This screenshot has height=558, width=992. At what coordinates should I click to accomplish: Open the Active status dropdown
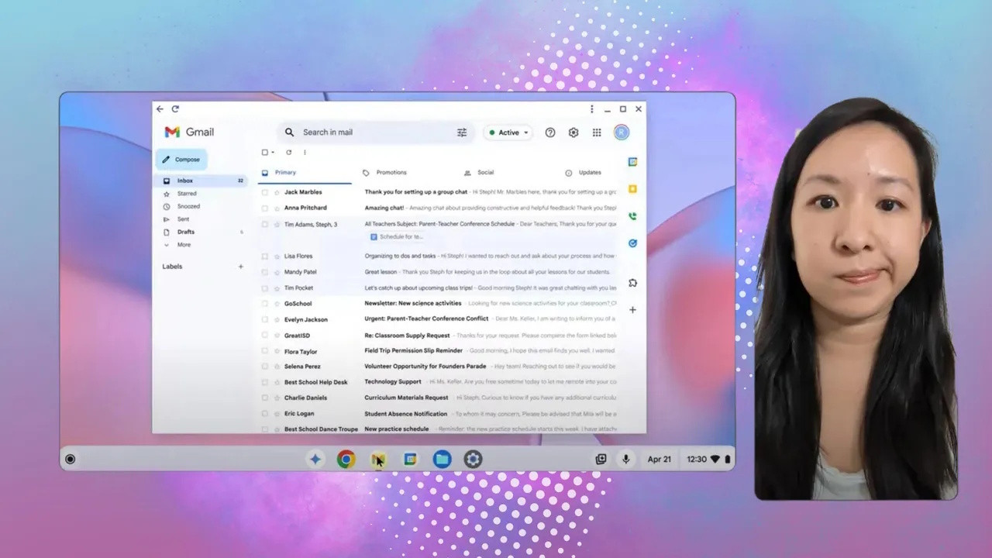pyautogui.click(x=508, y=133)
